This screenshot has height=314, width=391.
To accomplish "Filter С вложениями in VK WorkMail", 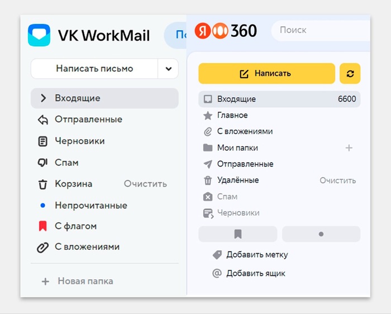I will tap(87, 246).
